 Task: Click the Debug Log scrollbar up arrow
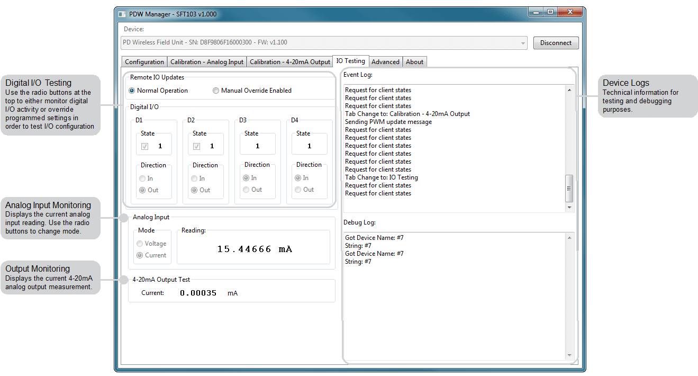coord(569,238)
